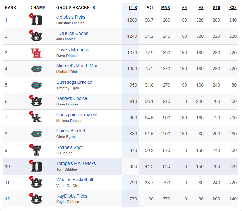The image size is (242, 211).
Task: Click the Auburn logo beside KayDibbs Picks
Action: (36, 199)
